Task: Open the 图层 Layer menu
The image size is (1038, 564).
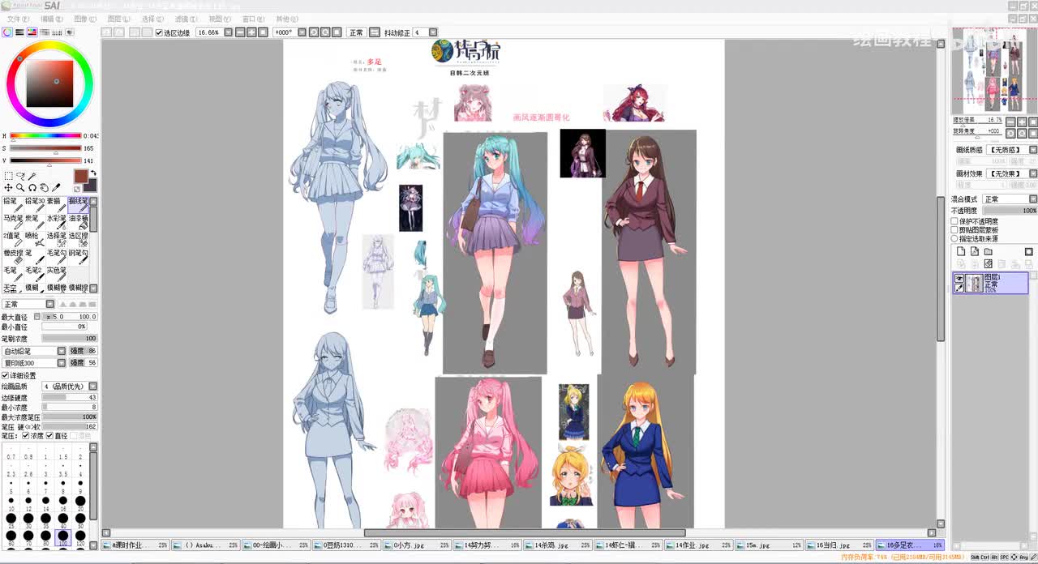Action: pos(118,19)
